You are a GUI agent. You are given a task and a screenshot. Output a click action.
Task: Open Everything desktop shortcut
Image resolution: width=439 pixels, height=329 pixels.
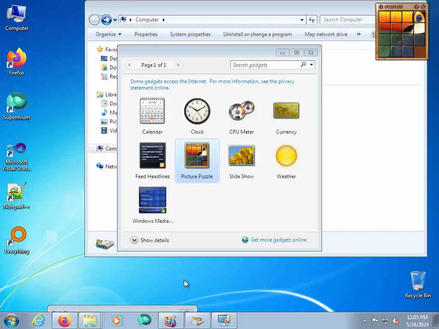(17, 240)
